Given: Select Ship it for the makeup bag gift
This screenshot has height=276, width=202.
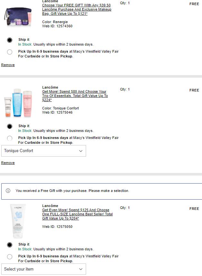Looking at the screenshot, I should coord(10,40).
